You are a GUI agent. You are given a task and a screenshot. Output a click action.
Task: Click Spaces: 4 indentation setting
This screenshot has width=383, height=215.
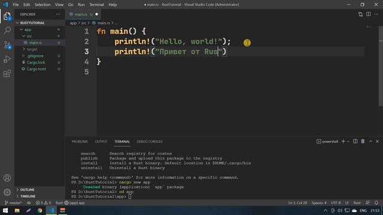pyautogui.click(x=319, y=203)
